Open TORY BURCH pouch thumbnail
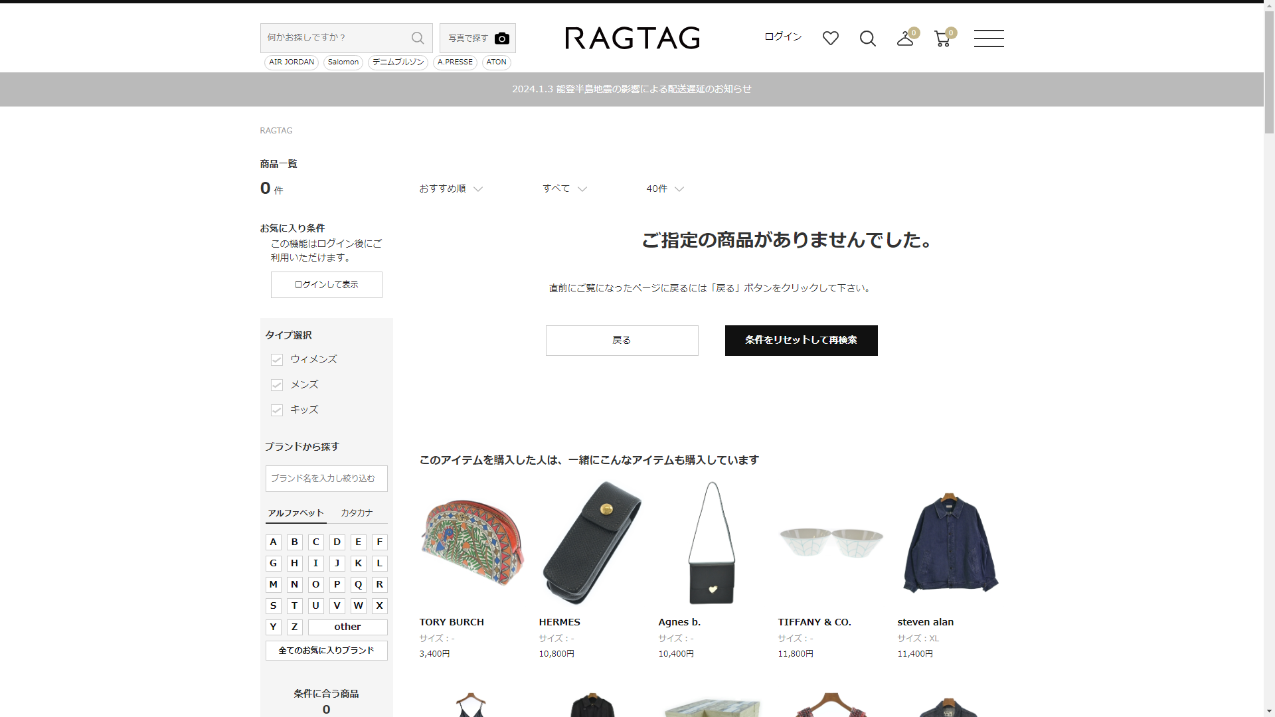 (x=471, y=543)
